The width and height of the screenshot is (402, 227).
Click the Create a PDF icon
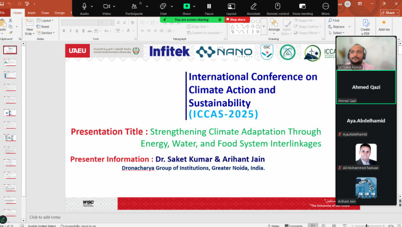point(365,26)
